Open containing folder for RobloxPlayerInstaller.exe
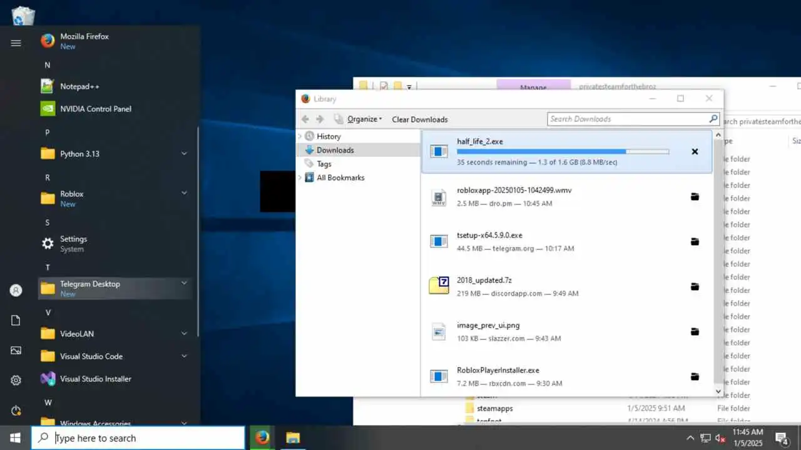 695,376
